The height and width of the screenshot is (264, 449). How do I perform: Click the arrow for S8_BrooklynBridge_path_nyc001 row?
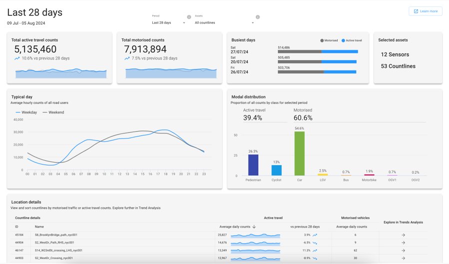click(x=403, y=234)
